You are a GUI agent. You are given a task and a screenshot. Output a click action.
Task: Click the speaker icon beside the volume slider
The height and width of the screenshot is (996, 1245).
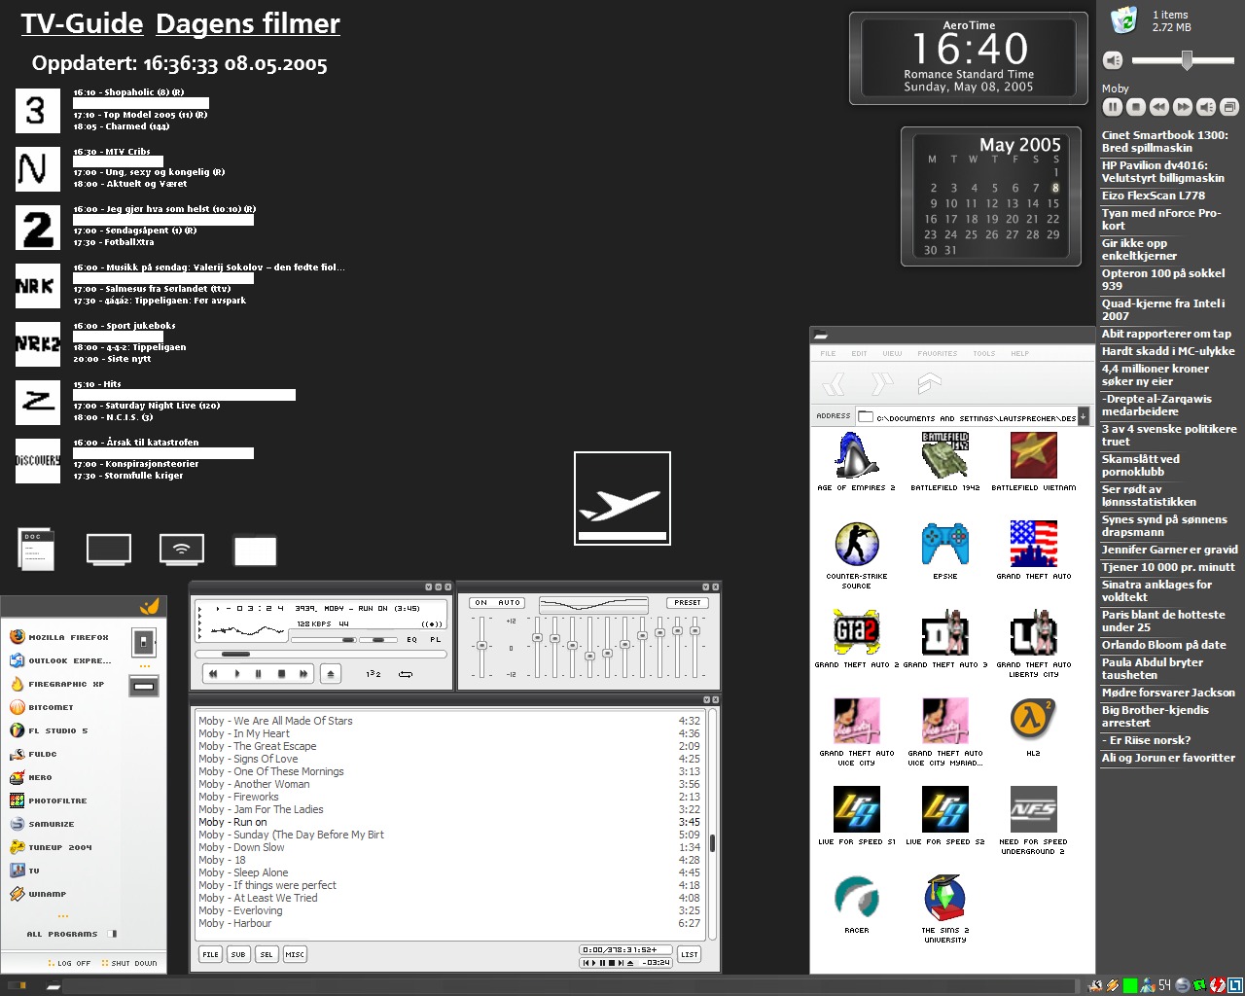click(1113, 60)
